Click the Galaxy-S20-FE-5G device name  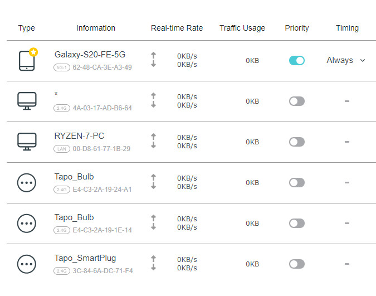[x=90, y=55]
